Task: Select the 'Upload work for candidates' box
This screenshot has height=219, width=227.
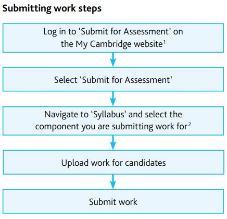Action: (113, 162)
